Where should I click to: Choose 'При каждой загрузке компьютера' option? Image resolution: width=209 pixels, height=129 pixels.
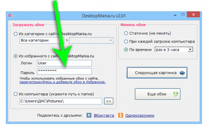pyautogui.click(x=126, y=41)
